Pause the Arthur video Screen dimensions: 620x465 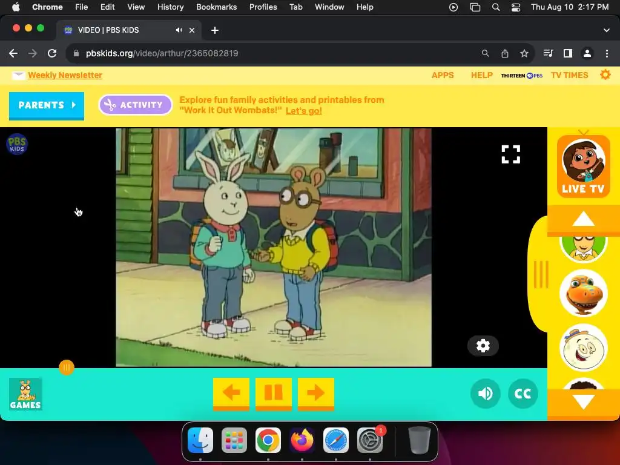[274, 394]
